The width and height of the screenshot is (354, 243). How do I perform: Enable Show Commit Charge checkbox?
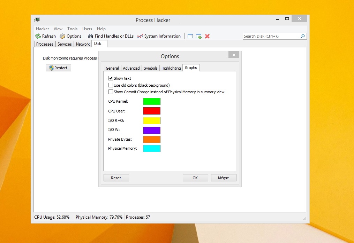click(111, 92)
